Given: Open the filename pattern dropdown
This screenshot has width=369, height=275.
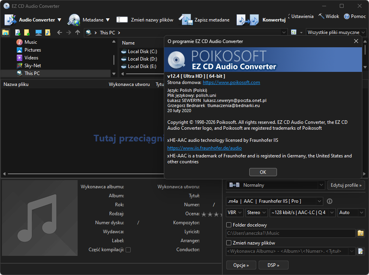Looking at the screenshot, I should click(x=351, y=251).
